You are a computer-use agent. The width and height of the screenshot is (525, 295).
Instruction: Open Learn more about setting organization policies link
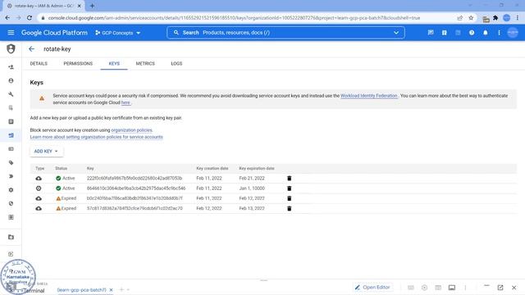[97, 137]
